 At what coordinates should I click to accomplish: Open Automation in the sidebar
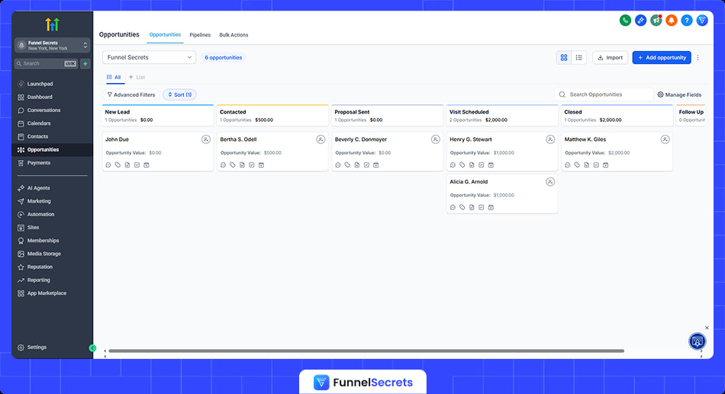52,214
